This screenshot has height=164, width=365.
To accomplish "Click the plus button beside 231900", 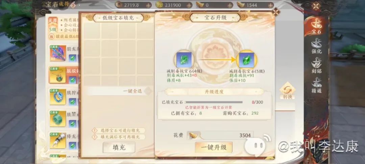I will click(x=189, y=5).
